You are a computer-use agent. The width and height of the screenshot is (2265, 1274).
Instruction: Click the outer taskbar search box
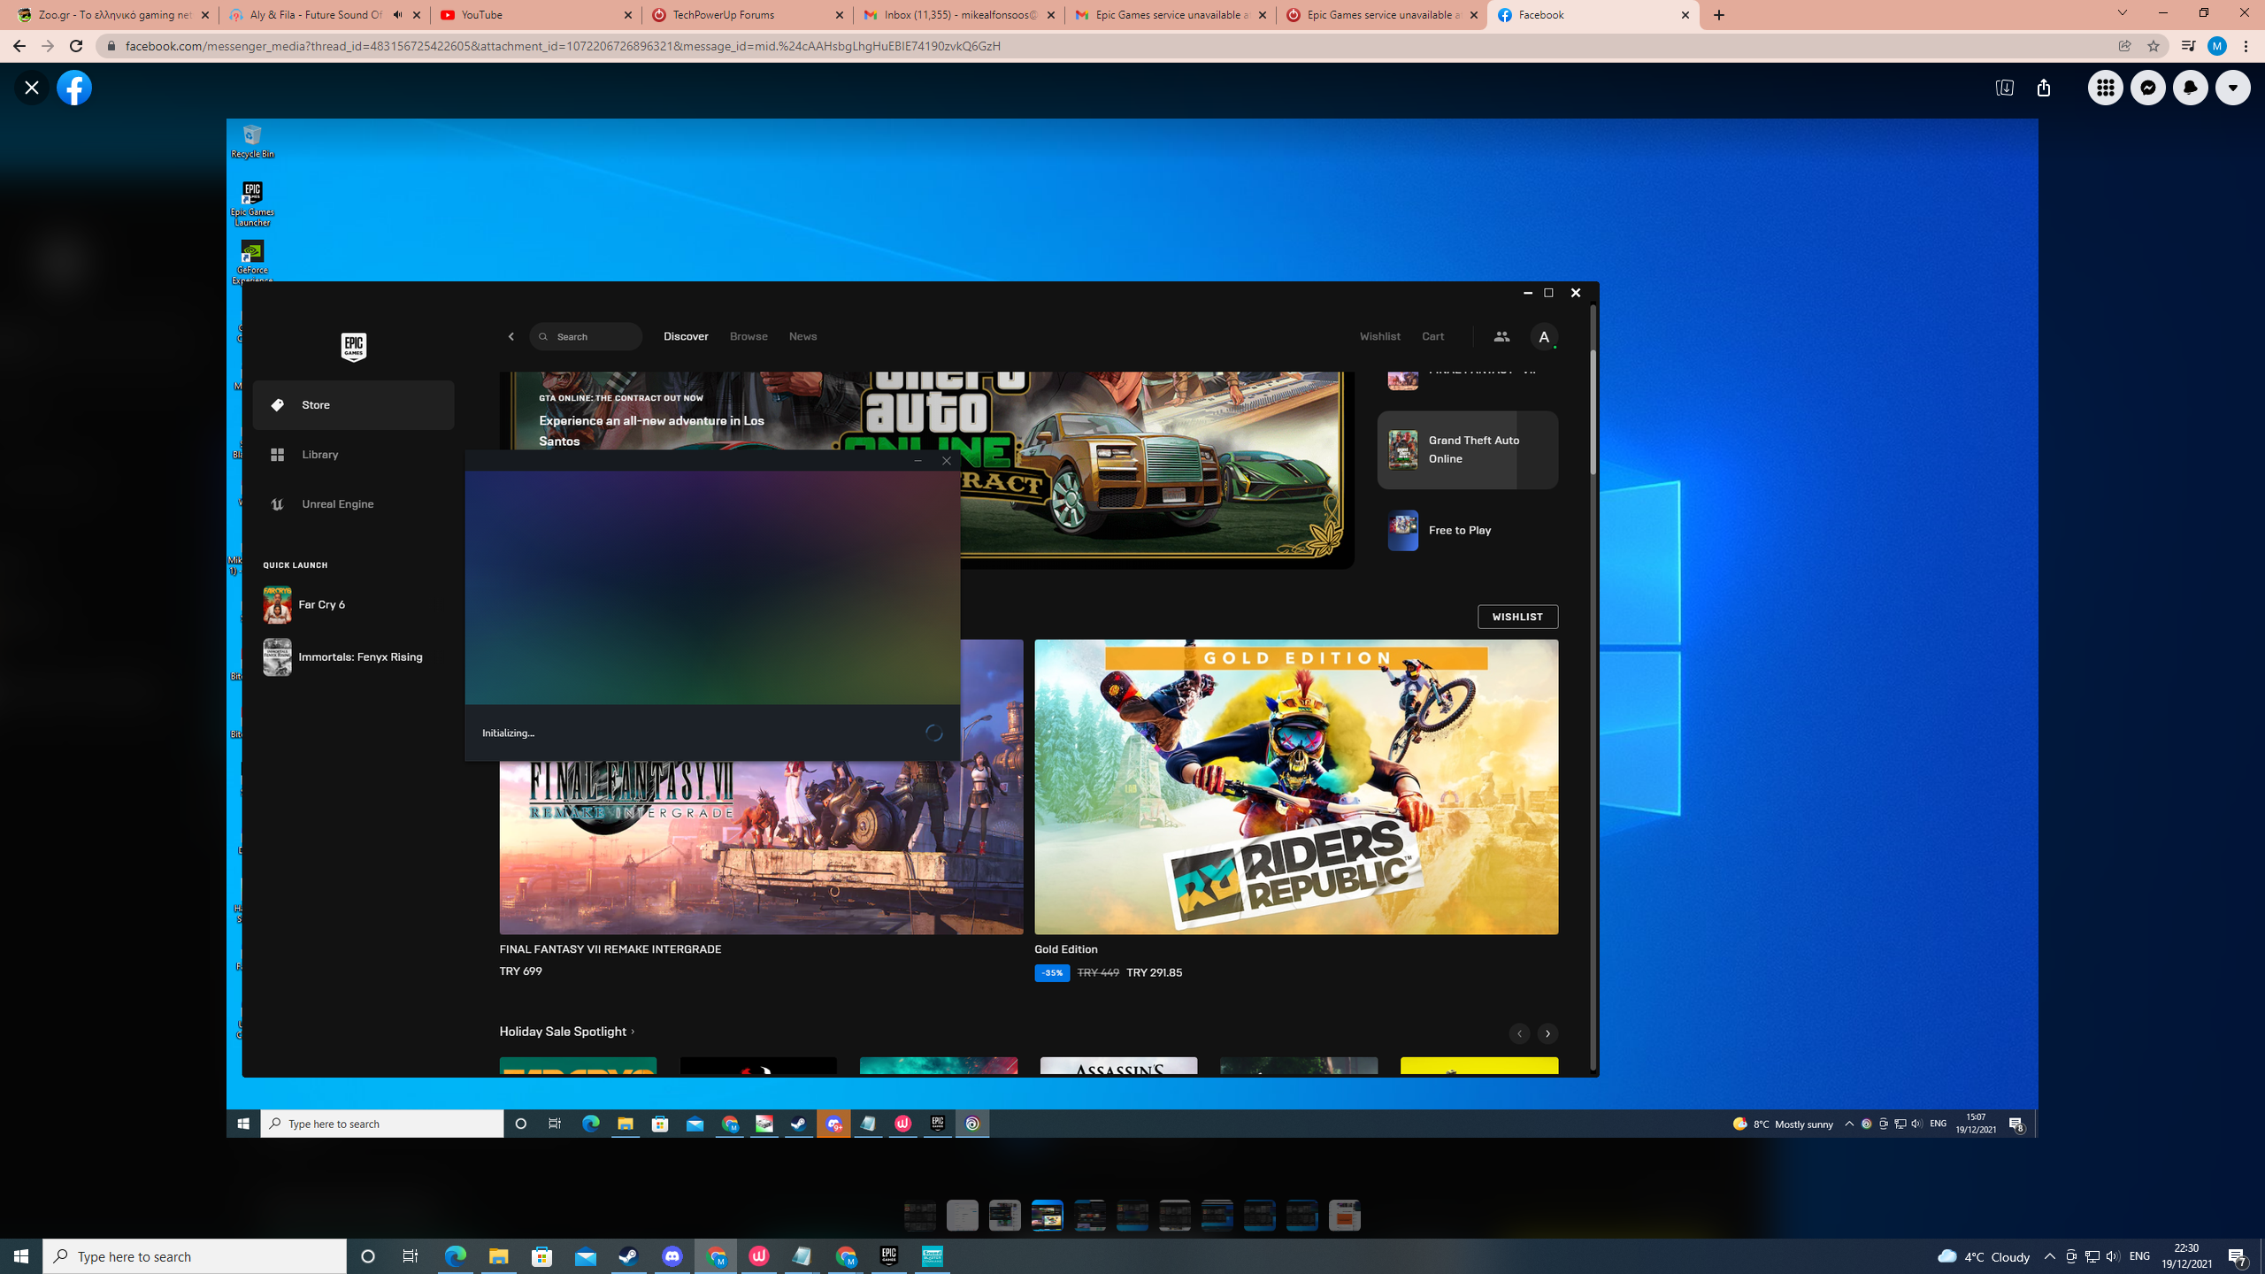[x=195, y=1256]
